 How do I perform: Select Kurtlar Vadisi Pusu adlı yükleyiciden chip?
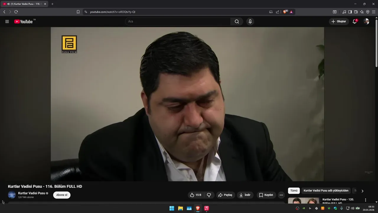point(326,191)
